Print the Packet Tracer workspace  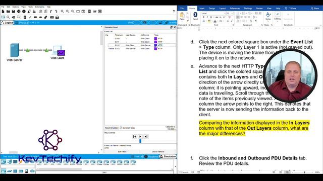pyautogui.click(x=19, y=11)
